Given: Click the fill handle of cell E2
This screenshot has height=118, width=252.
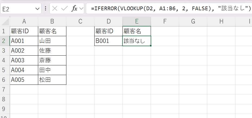Looking at the screenshot, I should click(x=151, y=46).
